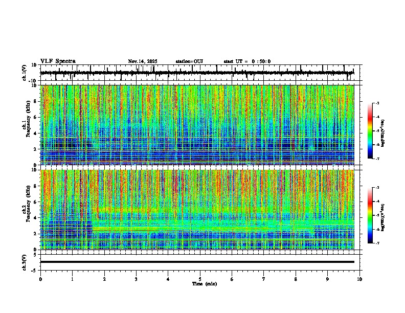405x313 pixels.
Task: Click the ch.3 (V) flat black trace line
Action: tap(197, 262)
